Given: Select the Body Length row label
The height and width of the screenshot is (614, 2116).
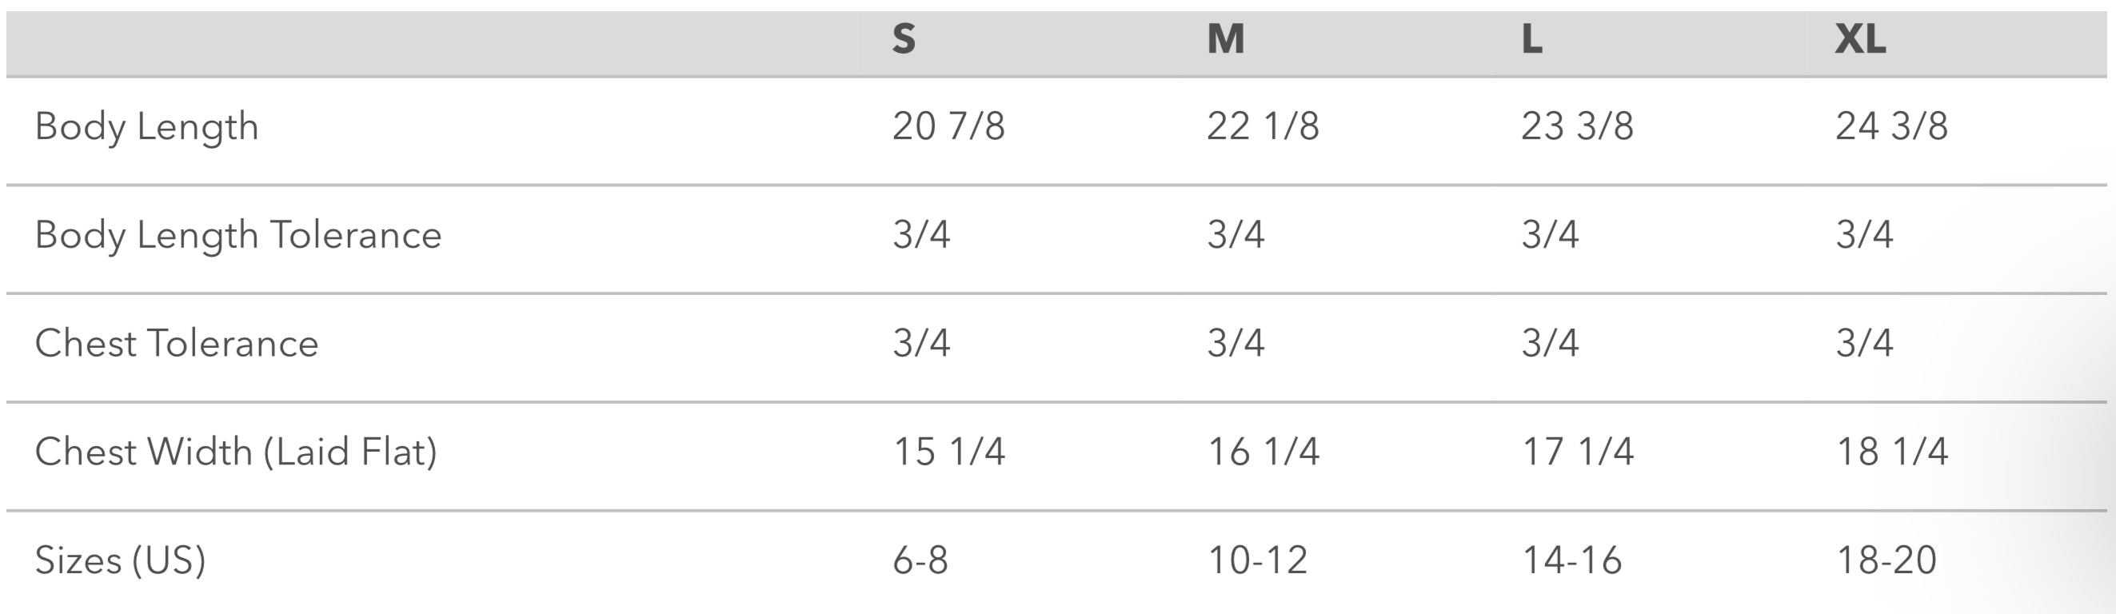Looking at the screenshot, I should point(146,127).
